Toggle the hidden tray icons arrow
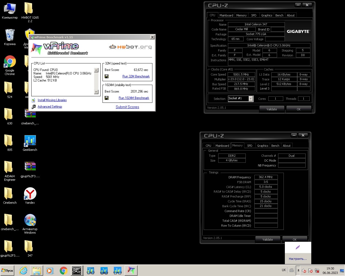The width and height of the screenshot is (345, 276). coord(298,270)
